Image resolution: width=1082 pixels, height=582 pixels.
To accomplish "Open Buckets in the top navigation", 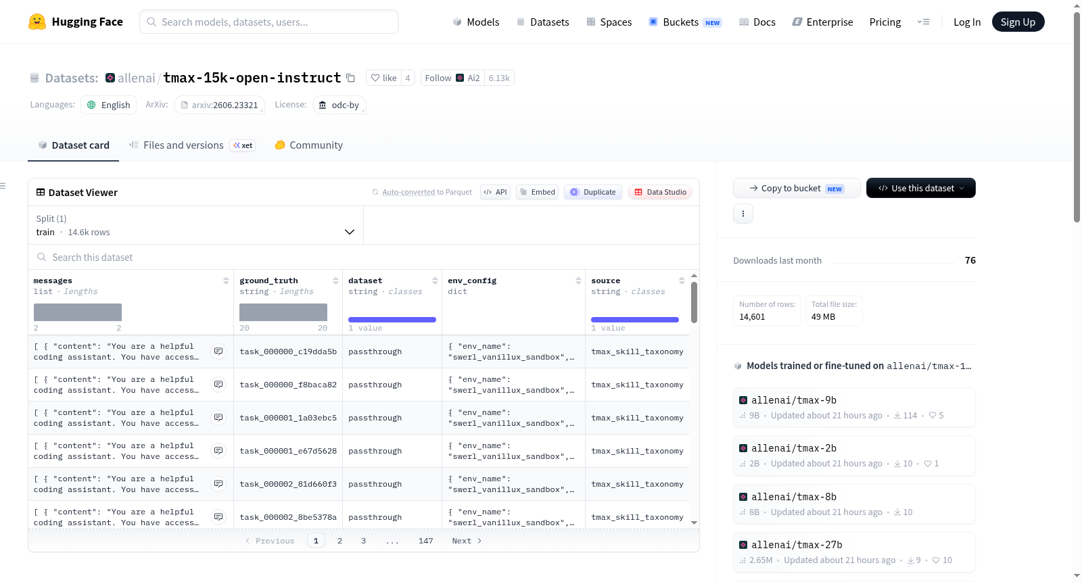I will coord(685,22).
